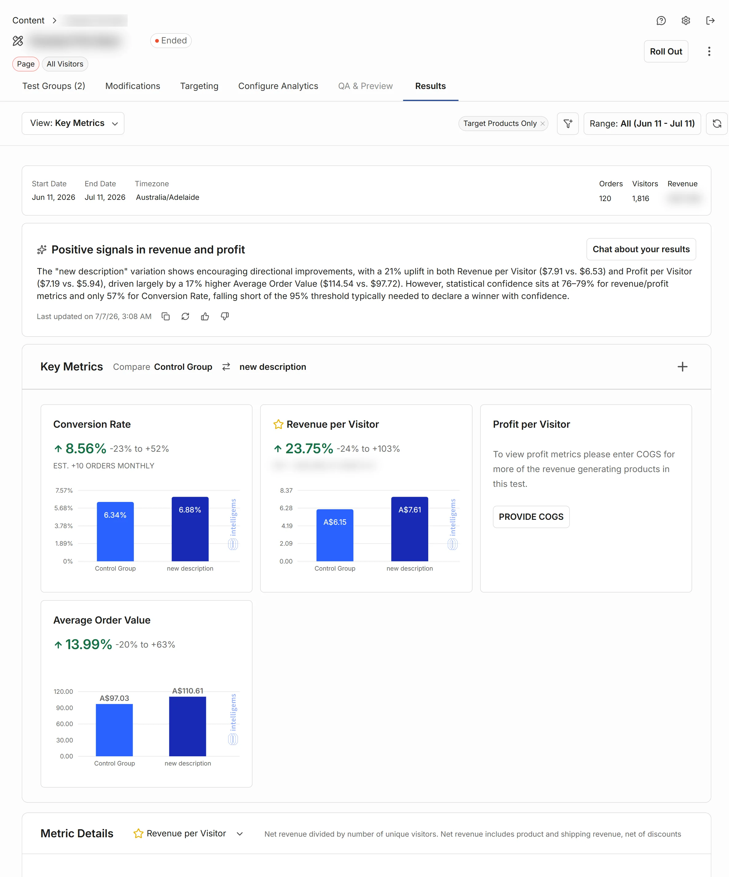This screenshot has width=729, height=877.
Task: Click the star icon in Metric Details
Action: (138, 834)
